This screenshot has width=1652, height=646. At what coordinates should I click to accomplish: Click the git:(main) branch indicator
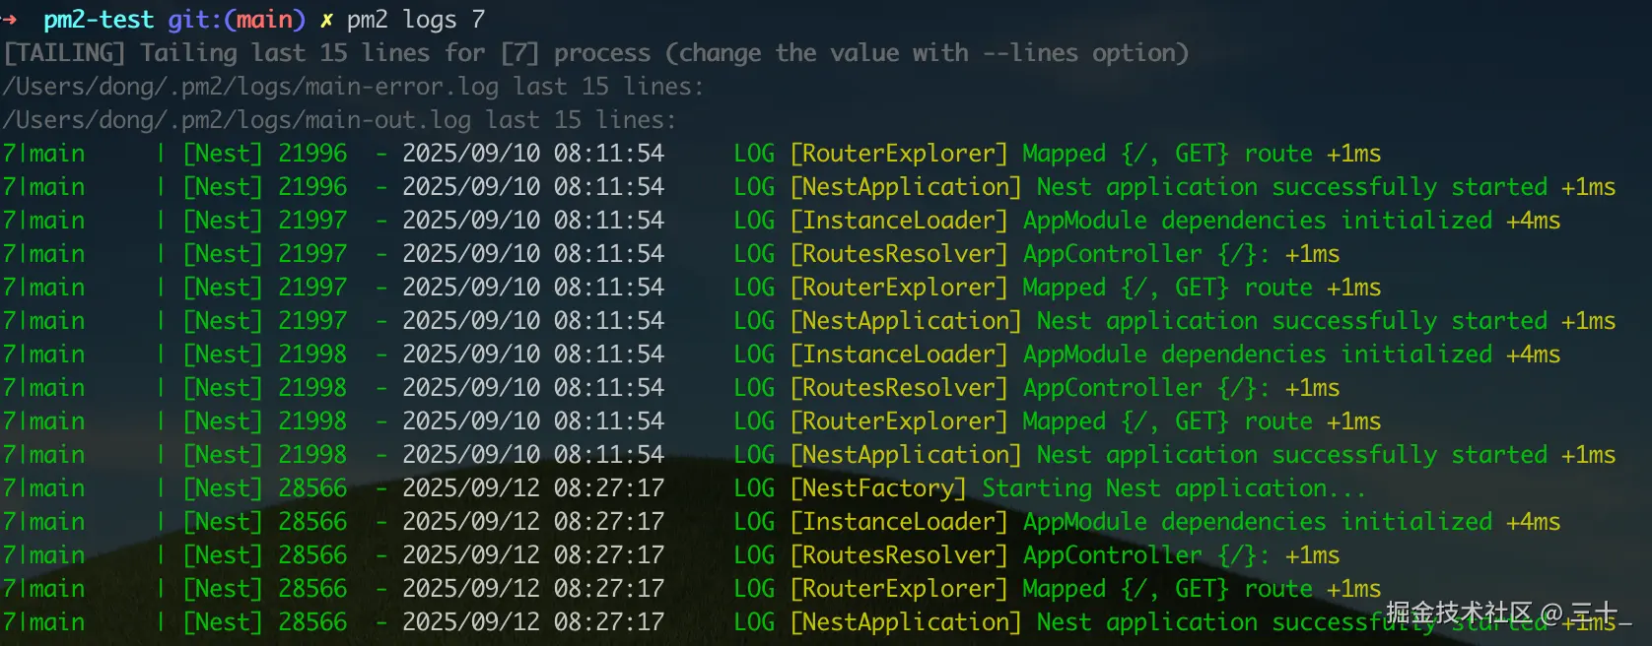click(x=237, y=20)
